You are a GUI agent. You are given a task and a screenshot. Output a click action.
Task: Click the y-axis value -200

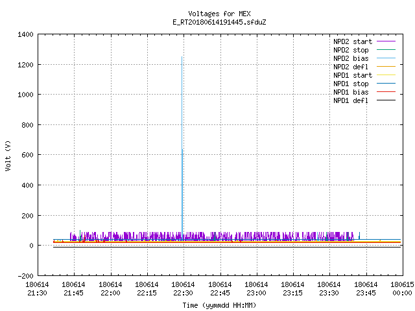25,276
